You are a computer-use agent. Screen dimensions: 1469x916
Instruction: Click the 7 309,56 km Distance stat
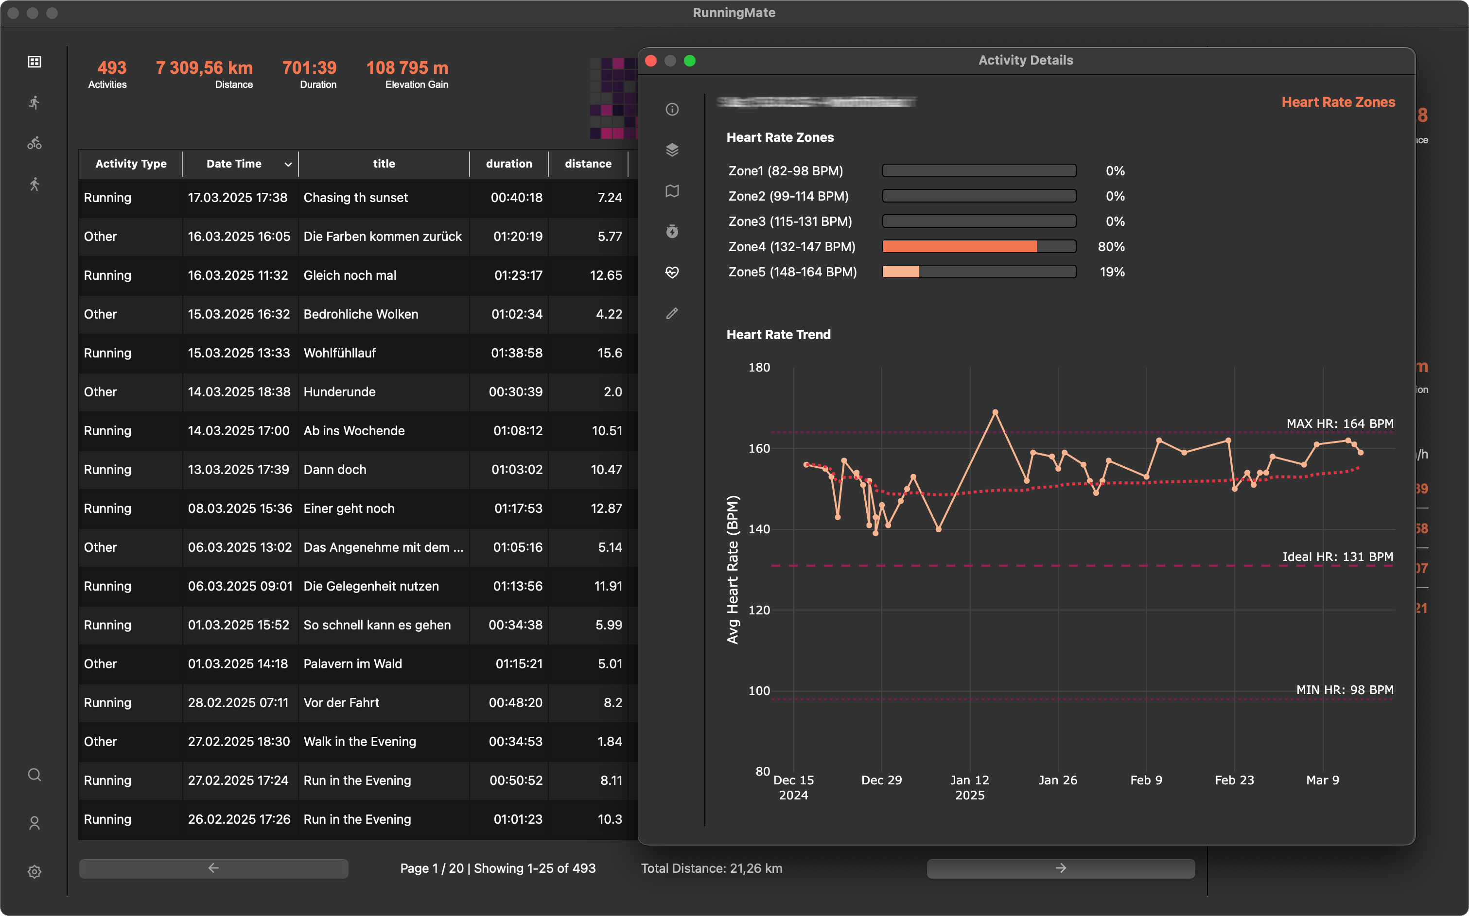pyautogui.click(x=204, y=74)
